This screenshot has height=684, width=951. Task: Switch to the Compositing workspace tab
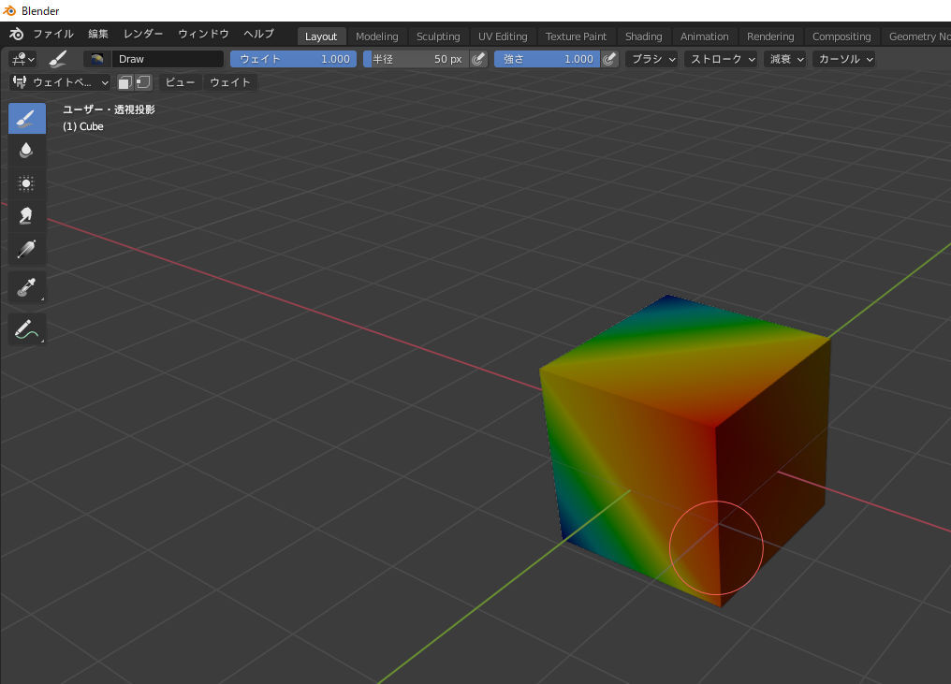[841, 36]
